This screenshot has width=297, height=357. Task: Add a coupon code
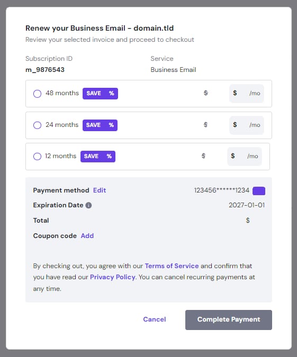(x=87, y=236)
